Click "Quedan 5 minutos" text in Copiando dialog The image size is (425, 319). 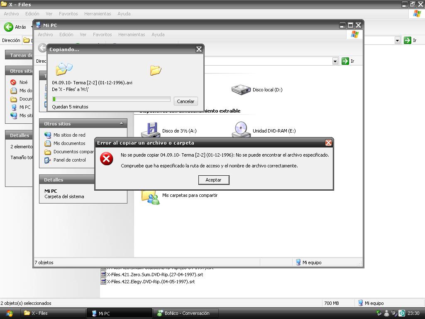pos(70,107)
